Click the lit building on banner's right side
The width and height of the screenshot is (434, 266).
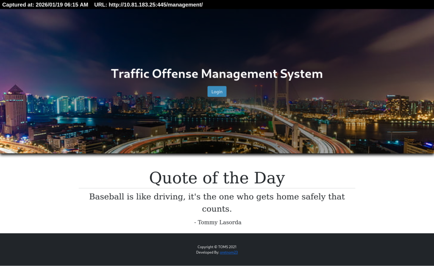coord(397,106)
